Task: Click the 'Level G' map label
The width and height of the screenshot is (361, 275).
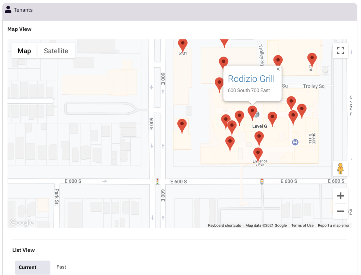Action: pyautogui.click(x=259, y=126)
